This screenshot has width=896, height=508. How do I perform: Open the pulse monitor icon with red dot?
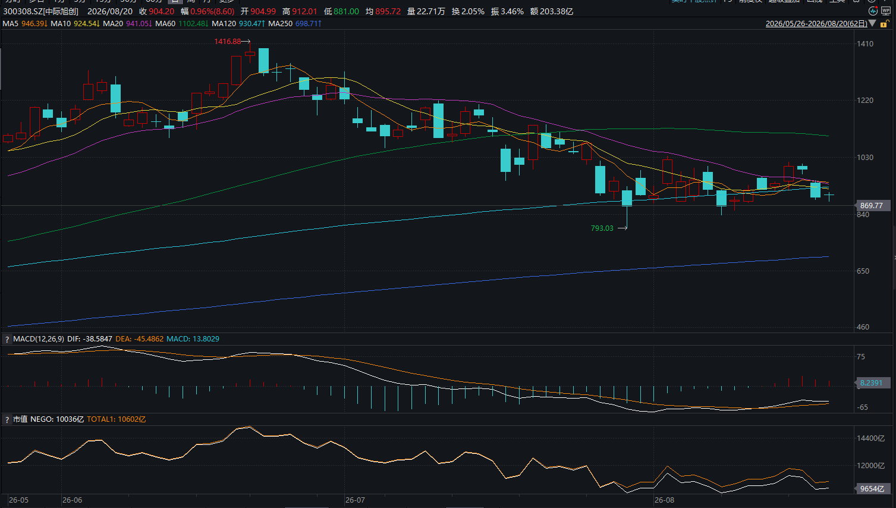coord(873,11)
